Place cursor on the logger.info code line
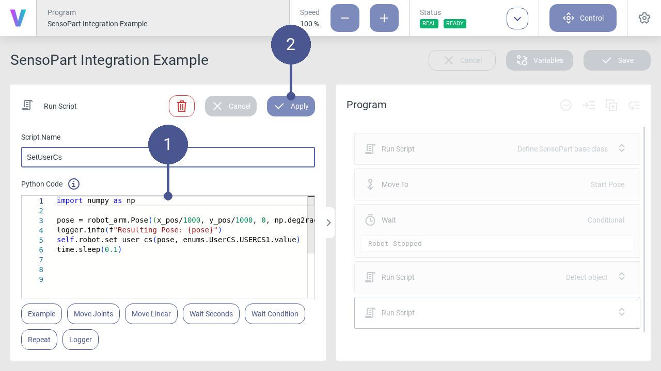Viewport: 661px width, 371px height. pyautogui.click(x=139, y=230)
